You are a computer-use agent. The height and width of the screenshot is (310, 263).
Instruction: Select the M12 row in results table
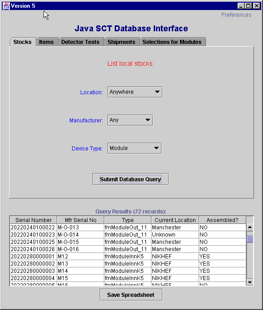point(128,257)
